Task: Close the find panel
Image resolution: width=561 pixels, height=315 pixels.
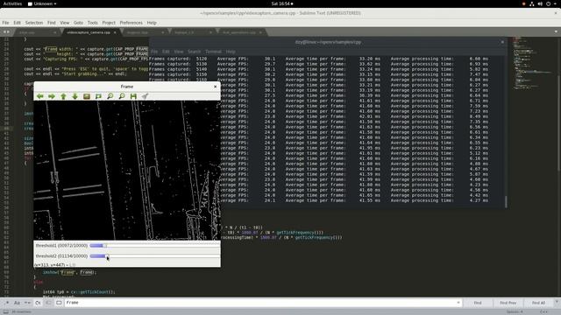Action: [557, 302]
